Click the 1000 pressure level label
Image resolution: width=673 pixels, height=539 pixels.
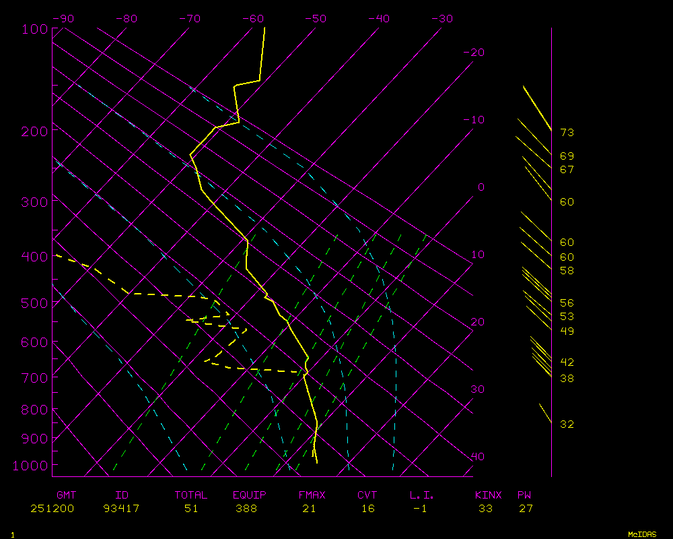(x=31, y=466)
